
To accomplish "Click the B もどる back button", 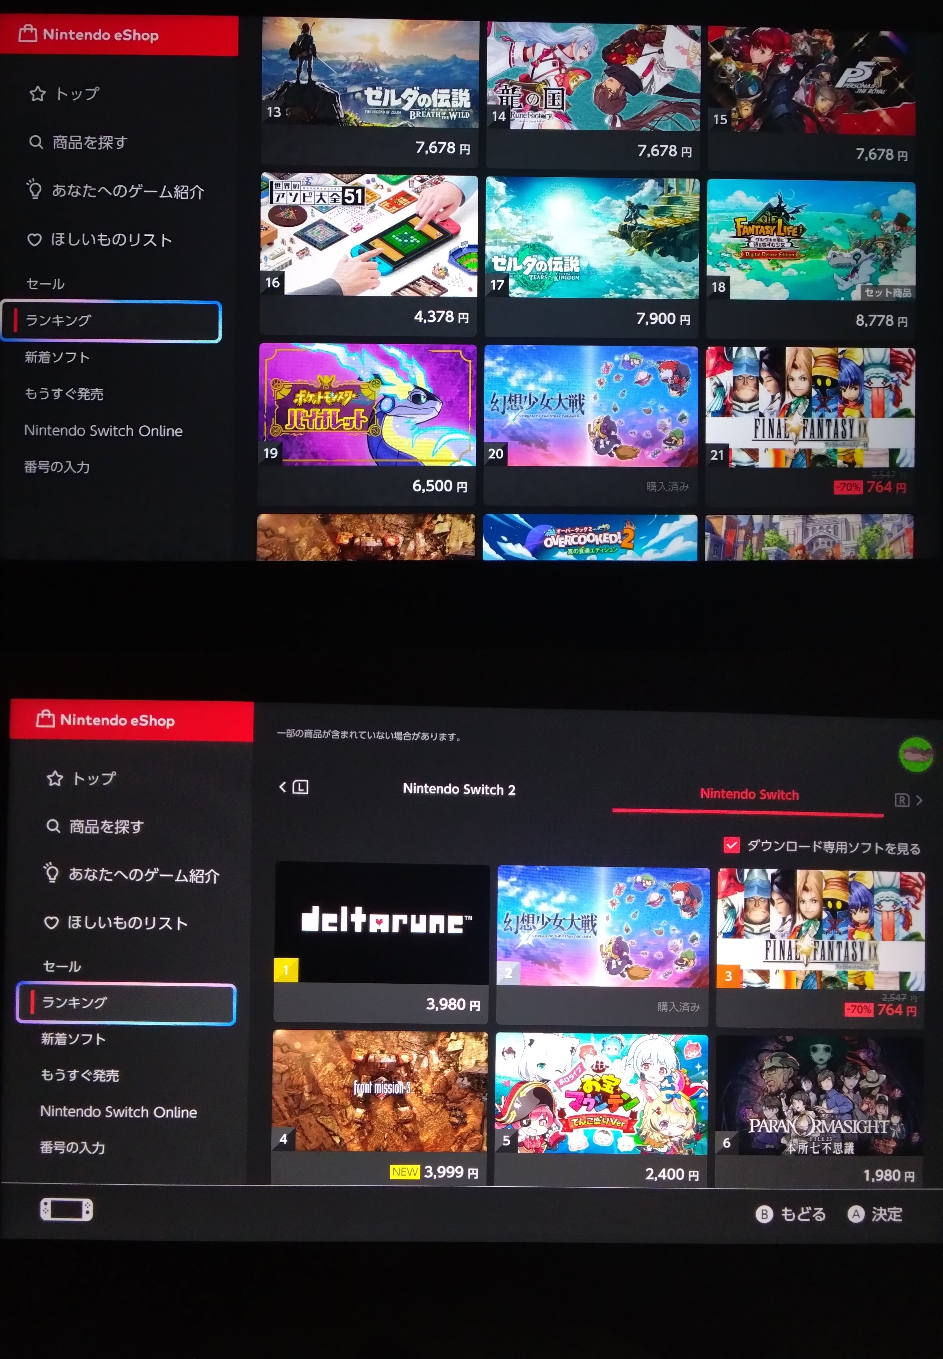I will pos(790,1214).
